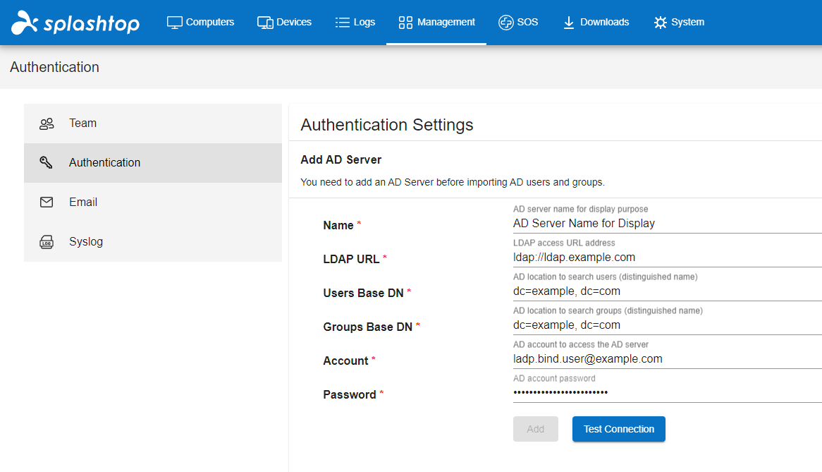Click the SOS icon in navbar
Viewport: 822px width, 472px height.
(x=506, y=23)
